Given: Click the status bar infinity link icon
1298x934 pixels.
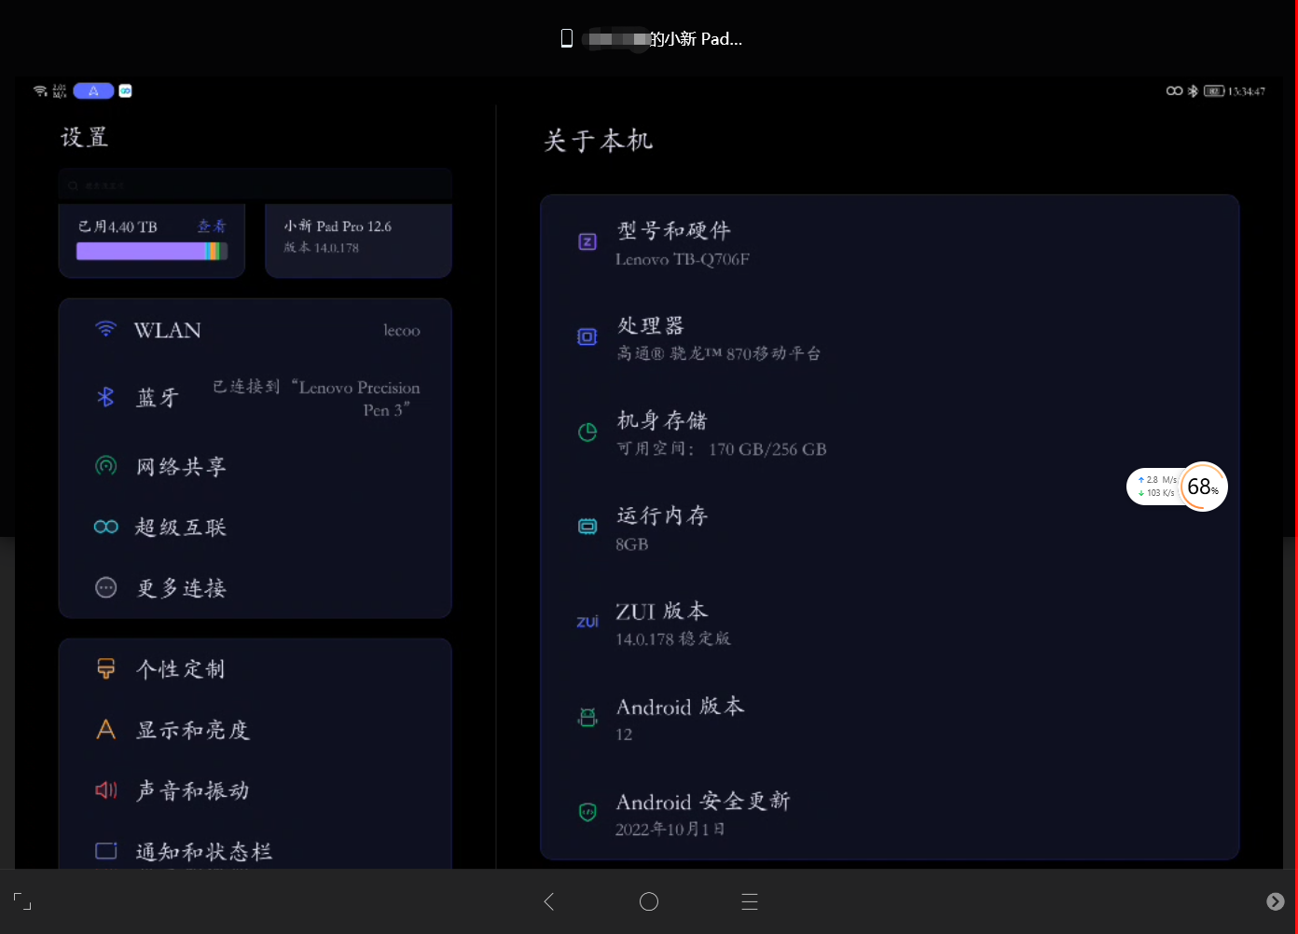Looking at the screenshot, I should coord(1175,90).
